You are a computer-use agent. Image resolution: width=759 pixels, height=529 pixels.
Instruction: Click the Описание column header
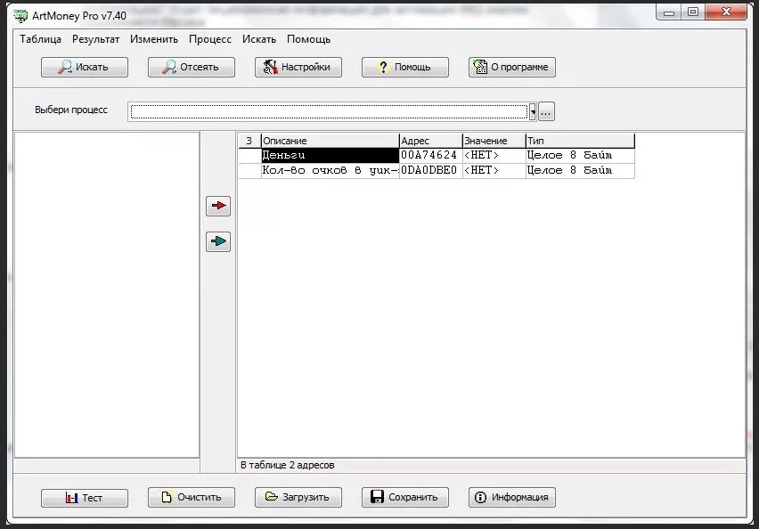(331, 141)
